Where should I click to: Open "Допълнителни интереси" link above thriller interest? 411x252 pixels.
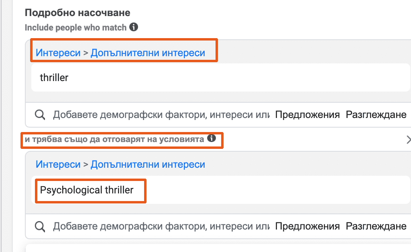(x=148, y=53)
